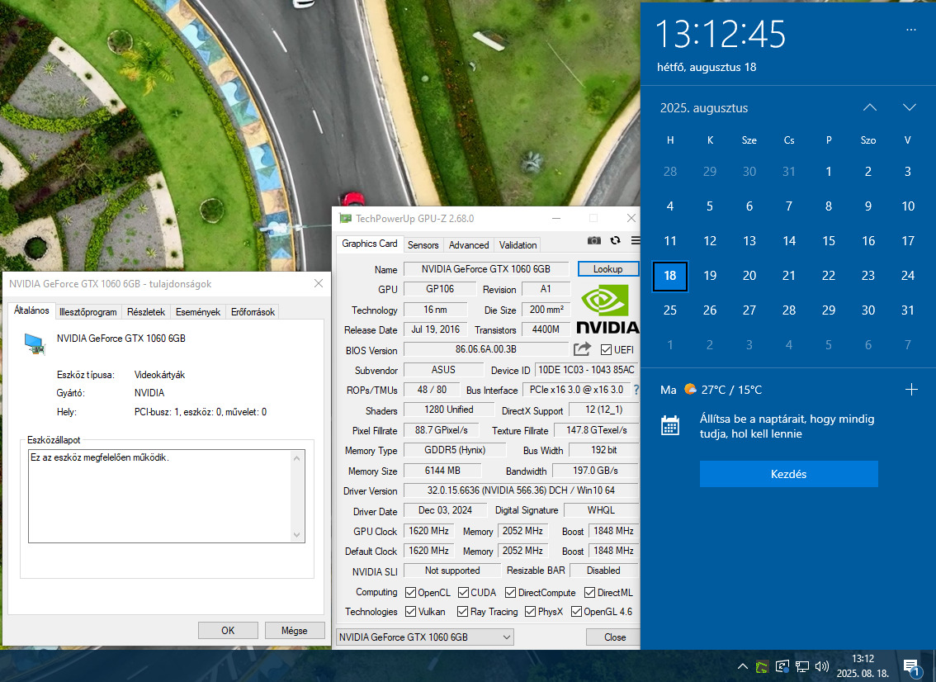Screen dimensions: 936x682
Task: Open the Részletek tab
Action: point(145,312)
